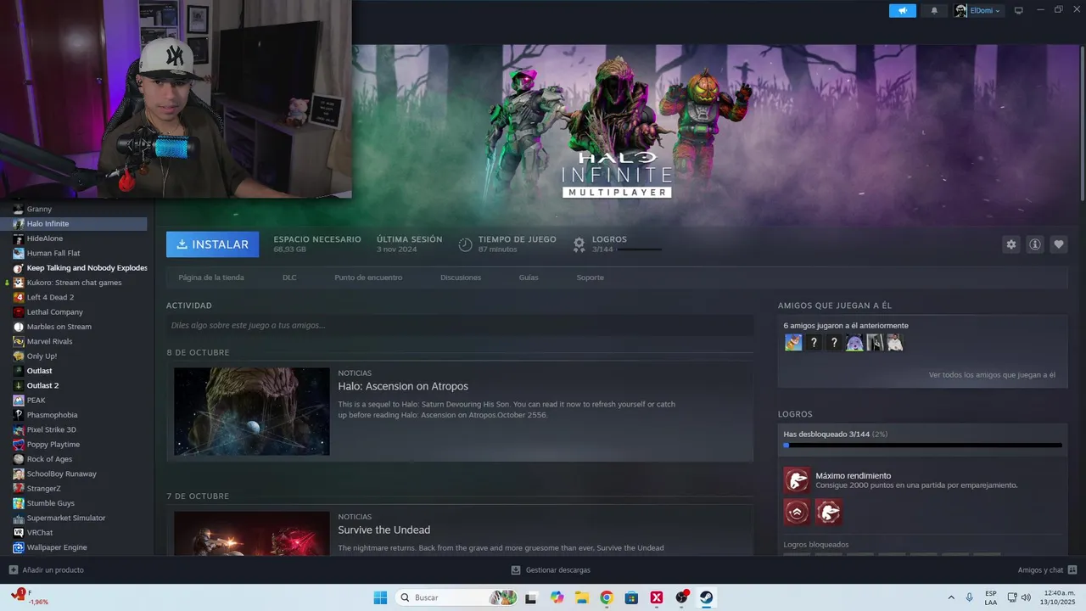Viewport: 1086px width, 611px height.
Task: Select HideAlone in the library list
Action: click(x=44, y=238)
